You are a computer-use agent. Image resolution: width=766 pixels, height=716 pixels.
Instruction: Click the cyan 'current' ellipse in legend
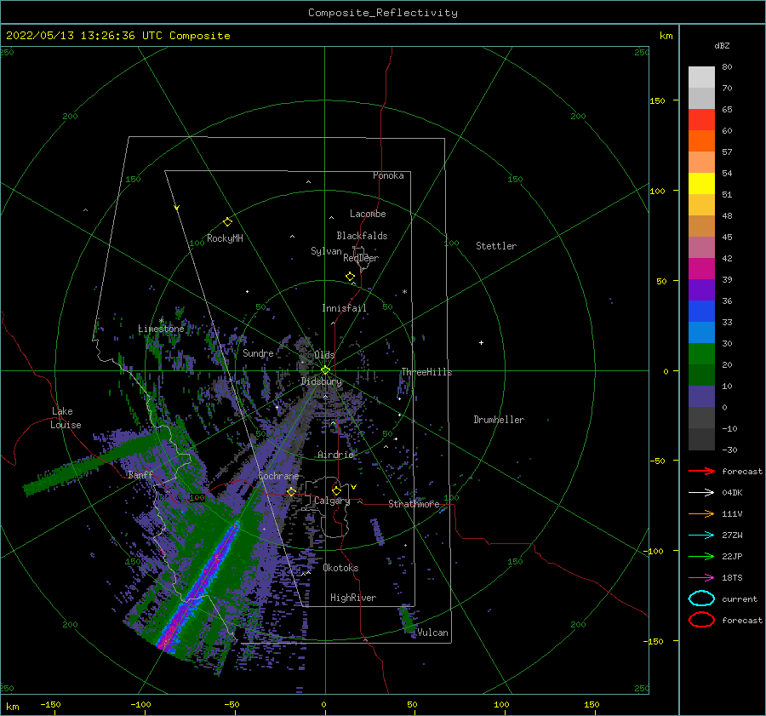pyautogui.click(x=701, y=599)
